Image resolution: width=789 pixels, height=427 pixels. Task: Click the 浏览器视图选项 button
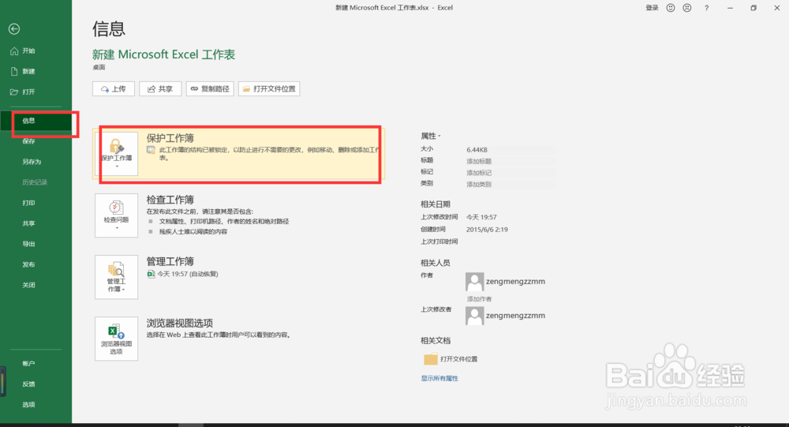coord(116,339)
